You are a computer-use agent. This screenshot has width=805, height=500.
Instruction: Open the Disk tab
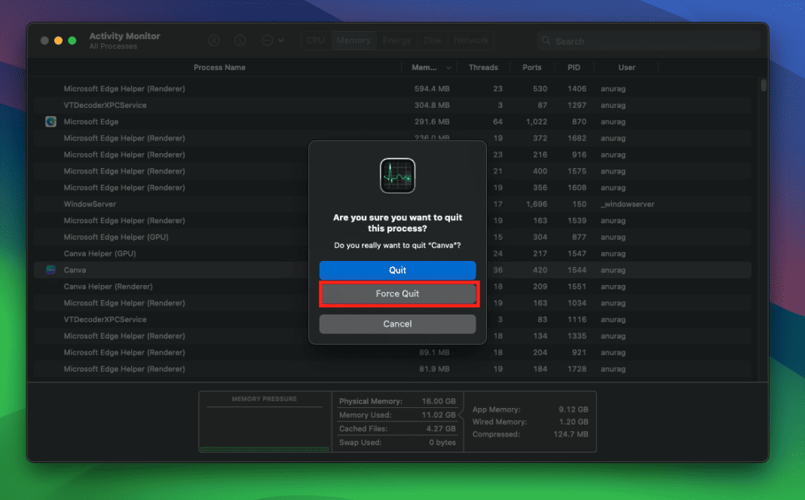432,41
